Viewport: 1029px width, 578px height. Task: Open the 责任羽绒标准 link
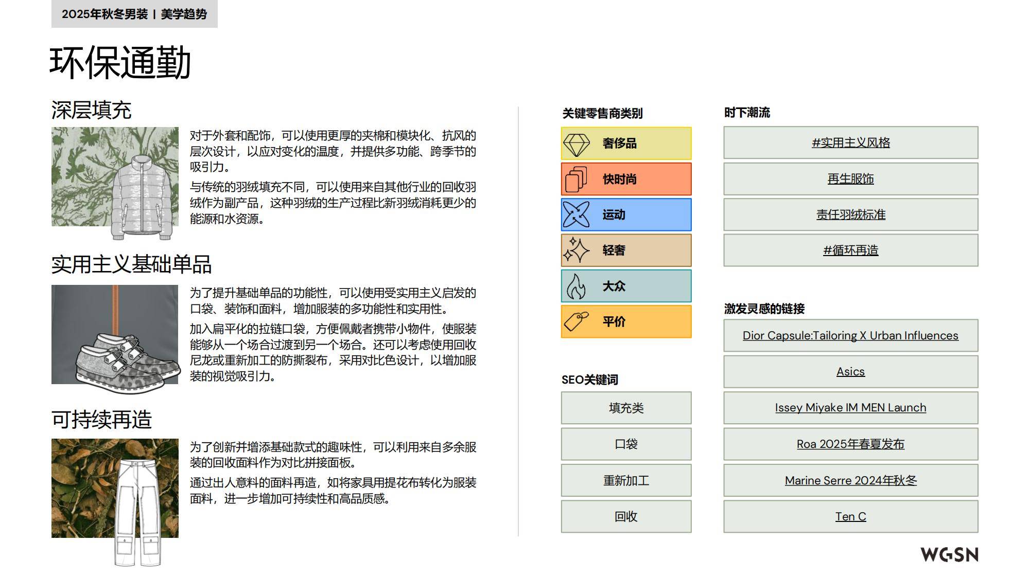tap(850, 214)
